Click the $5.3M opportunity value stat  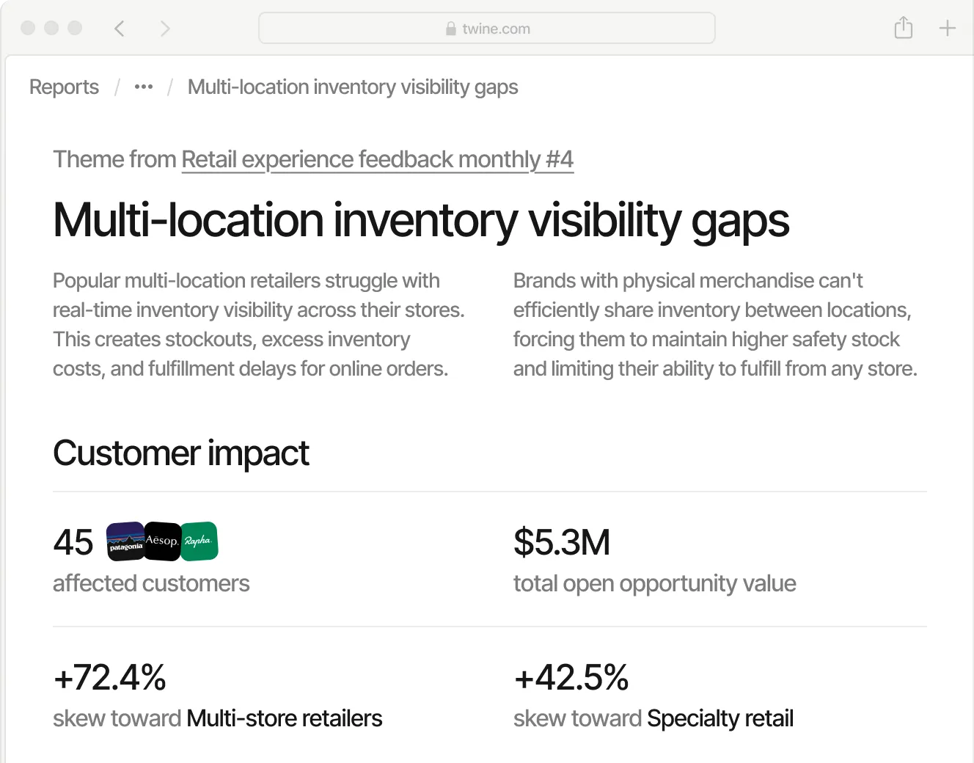coord(562,542)
